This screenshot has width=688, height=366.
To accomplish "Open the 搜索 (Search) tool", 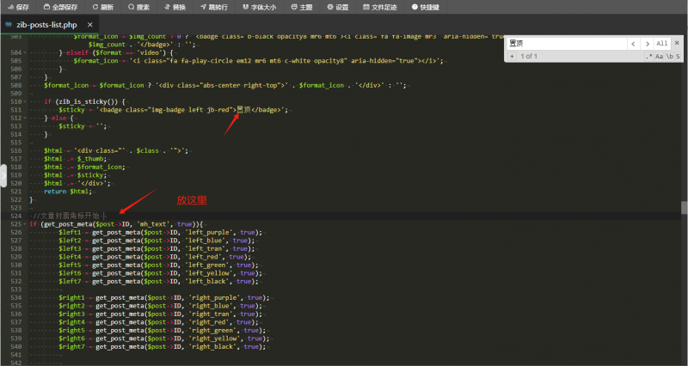I will pyautogui.click(x=138, y=7).
